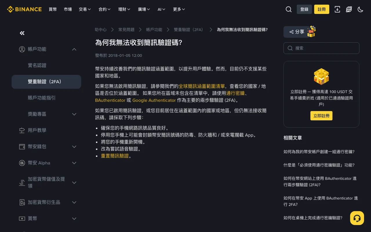Open the 合約 dropdown menu
371x232 pixels.
coord(105,9)
